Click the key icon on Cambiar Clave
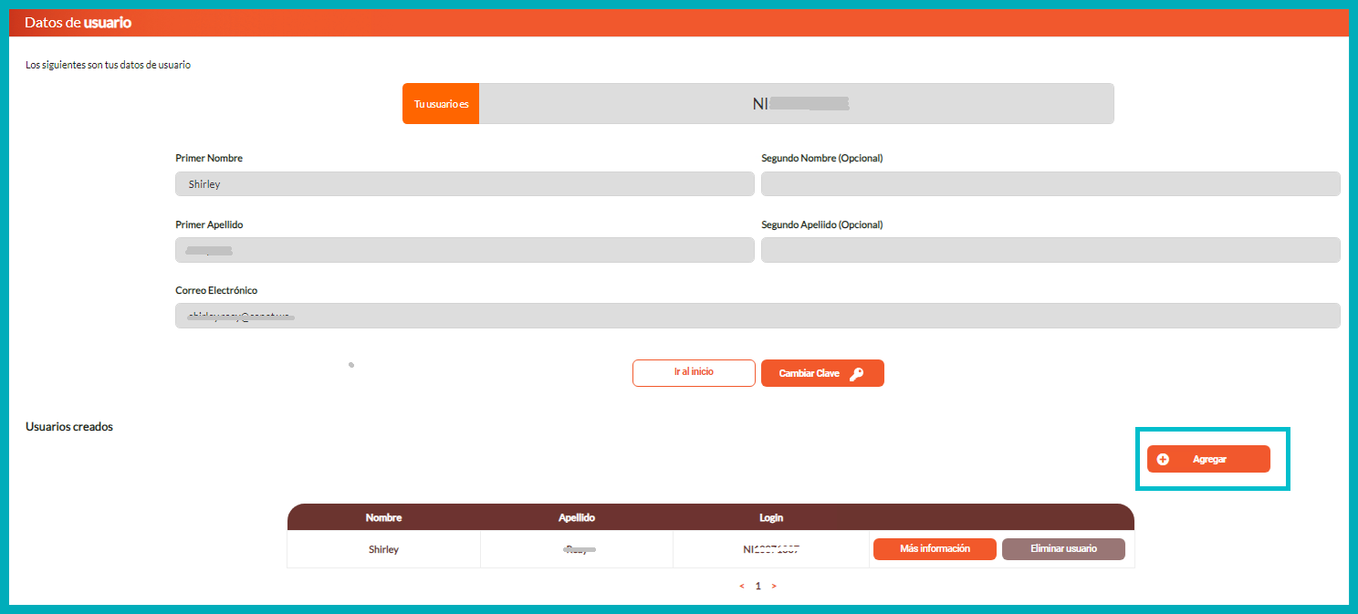The height and width of the screenshot is (614, 1358). pos(856,374)
